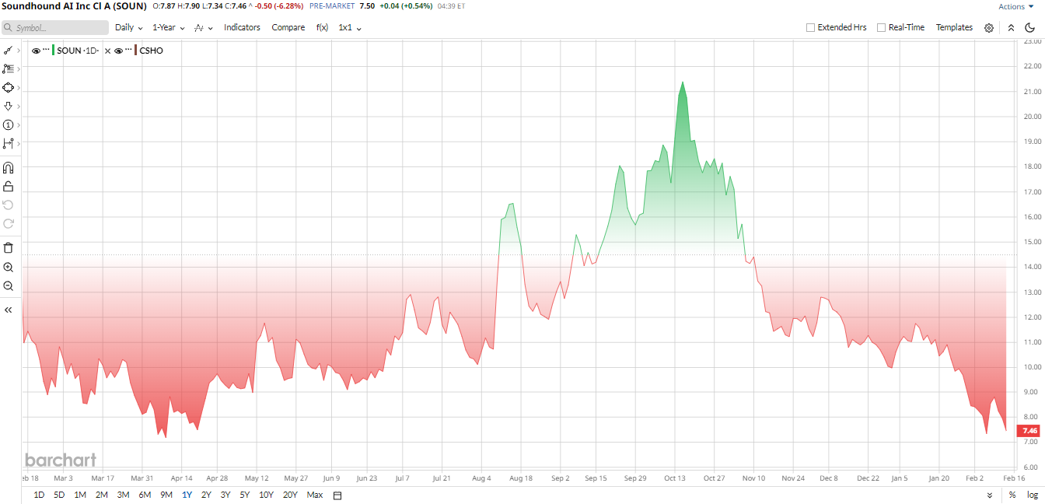Viewport: 1045px width, 504px height.
Task: Click the redo arrow icon
Action: coord(9,223)
